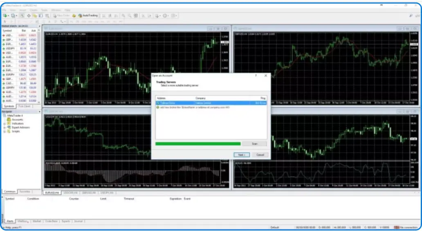Viewport: 422px width, 231px height.
Task: Open the Experts terminal tab
Action: 66,221
